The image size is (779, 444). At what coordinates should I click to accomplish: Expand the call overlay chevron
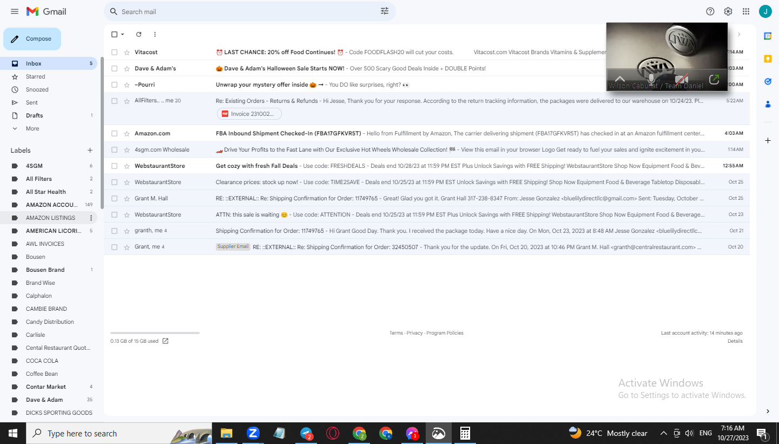pyautogui.click(x=620, y=80)
